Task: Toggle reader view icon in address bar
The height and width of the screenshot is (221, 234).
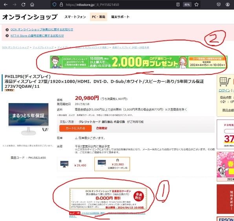Action: (178, 4)
